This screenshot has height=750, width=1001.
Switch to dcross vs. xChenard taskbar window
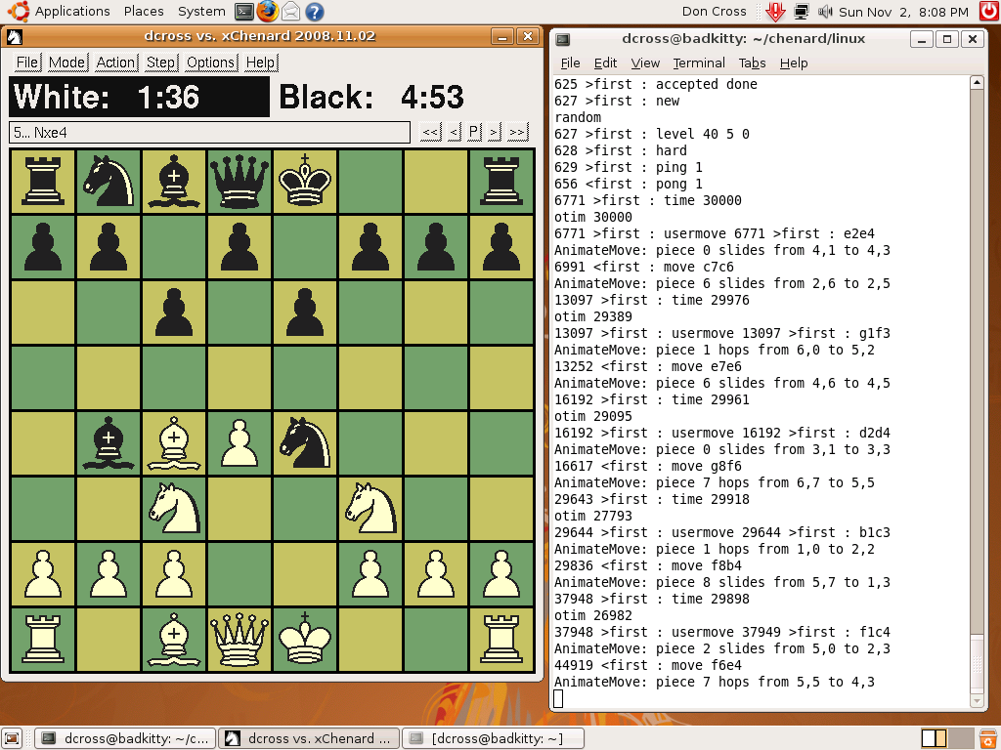click(x=309, y=738)
